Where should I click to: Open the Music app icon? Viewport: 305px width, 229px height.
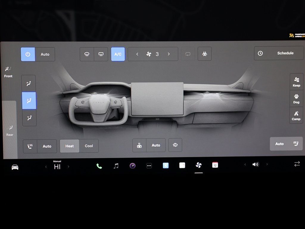[116, 166]
